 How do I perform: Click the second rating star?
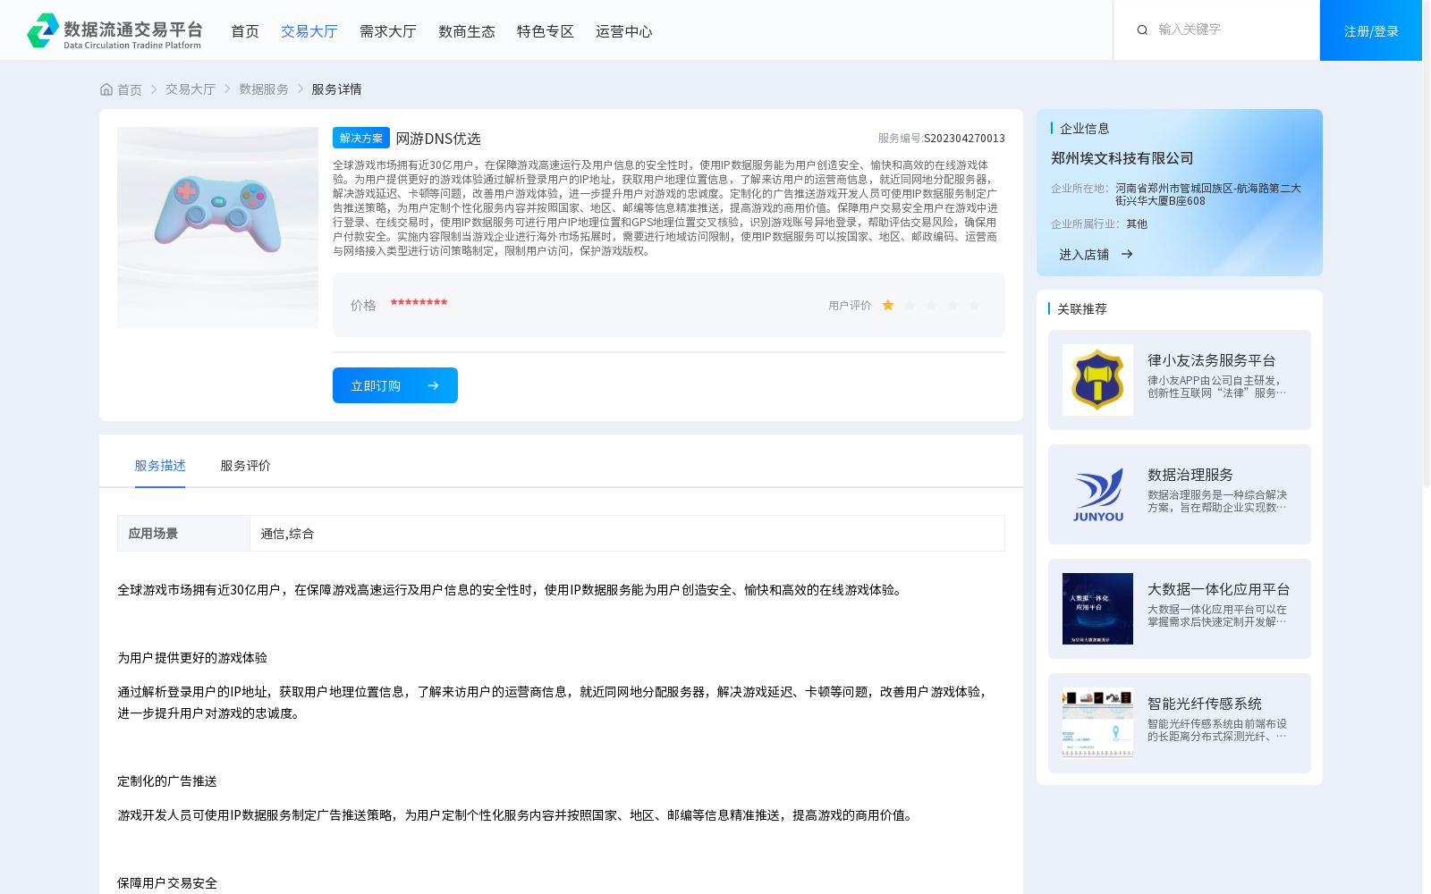pos(910,306)
